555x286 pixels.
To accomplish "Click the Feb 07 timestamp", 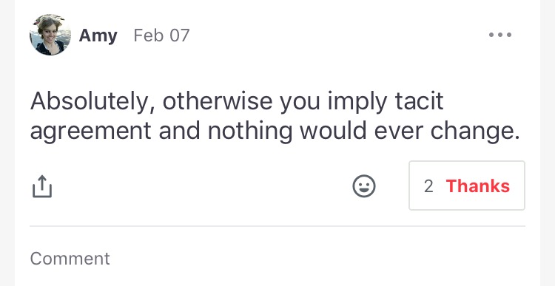I will [x=162, y=35].
